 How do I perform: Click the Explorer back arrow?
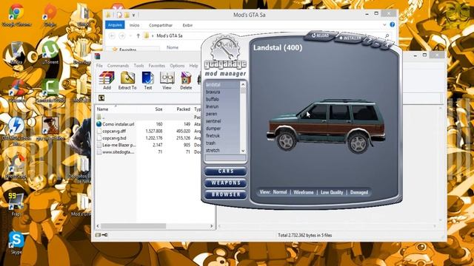[112, 36]
